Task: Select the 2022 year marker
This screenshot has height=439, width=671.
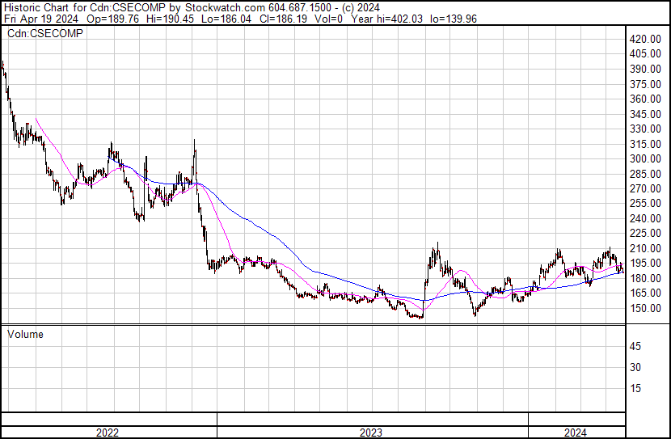Action: [x=108, y=433]
